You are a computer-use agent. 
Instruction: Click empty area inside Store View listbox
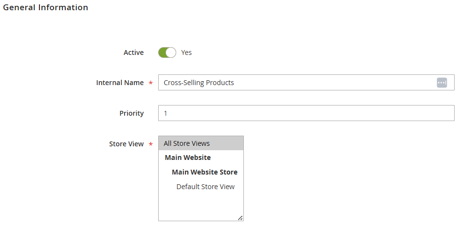click(x=200, y=207)
